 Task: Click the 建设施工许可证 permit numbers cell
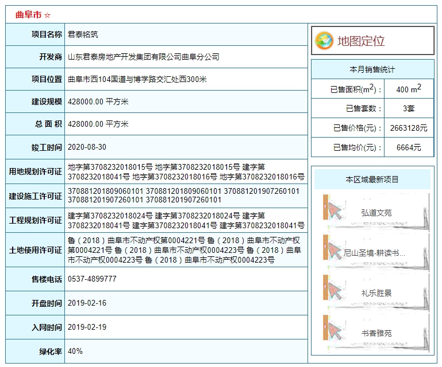click(186, 196)
